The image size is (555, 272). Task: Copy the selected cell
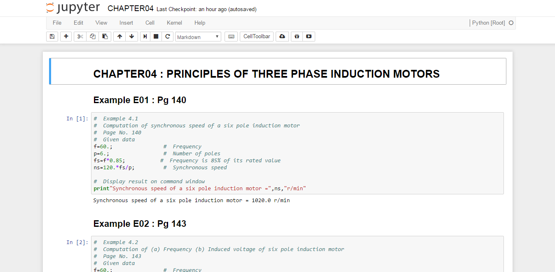[93, 37]
